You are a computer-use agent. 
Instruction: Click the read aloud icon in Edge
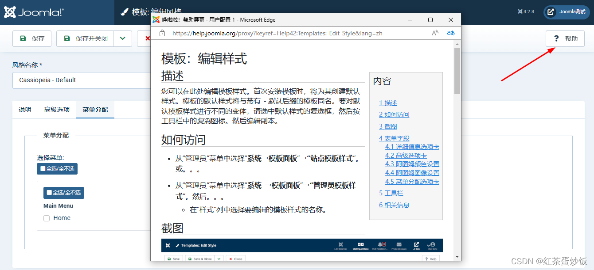pyautogui.click(x=435, y=33)
